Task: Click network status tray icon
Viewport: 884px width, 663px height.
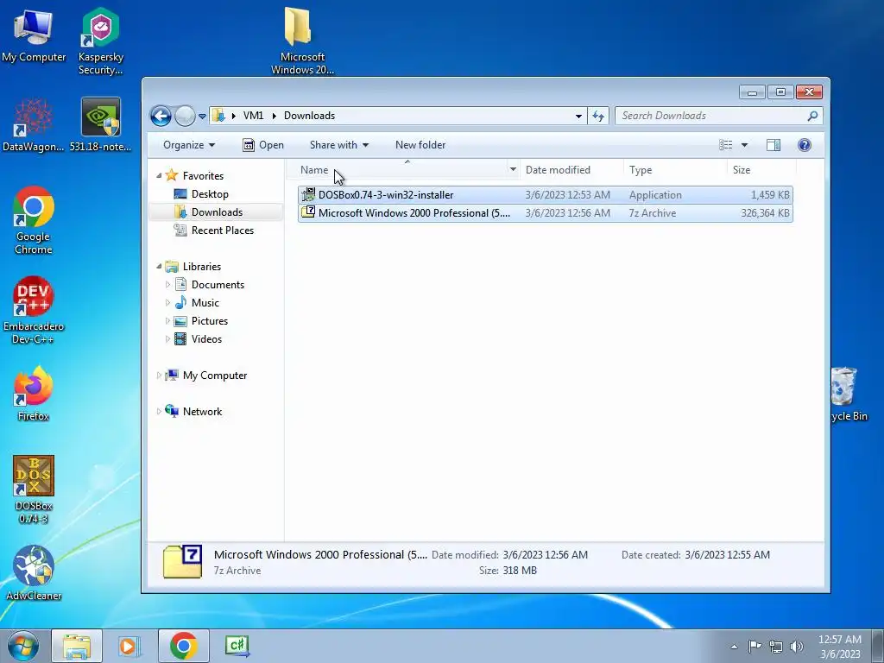Action: pos(776,647)
